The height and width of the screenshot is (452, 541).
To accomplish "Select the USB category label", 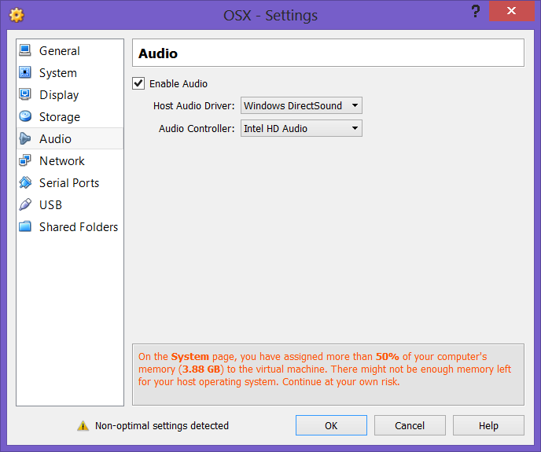I will (x=50, y=205).
